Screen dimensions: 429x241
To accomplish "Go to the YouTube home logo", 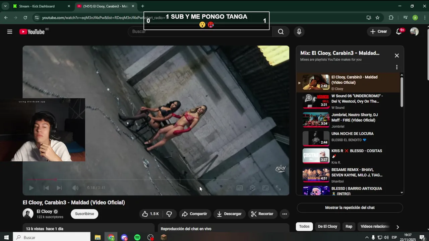I will (32, 31).
